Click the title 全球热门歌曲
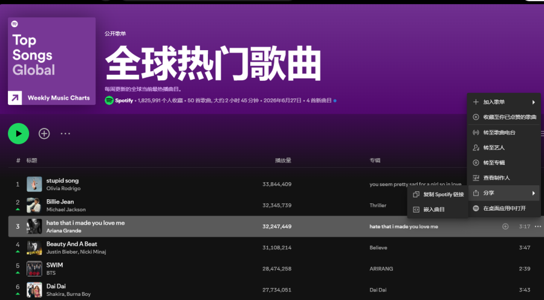The height and width of the screenshot is (300, 544). coord(213,63)
